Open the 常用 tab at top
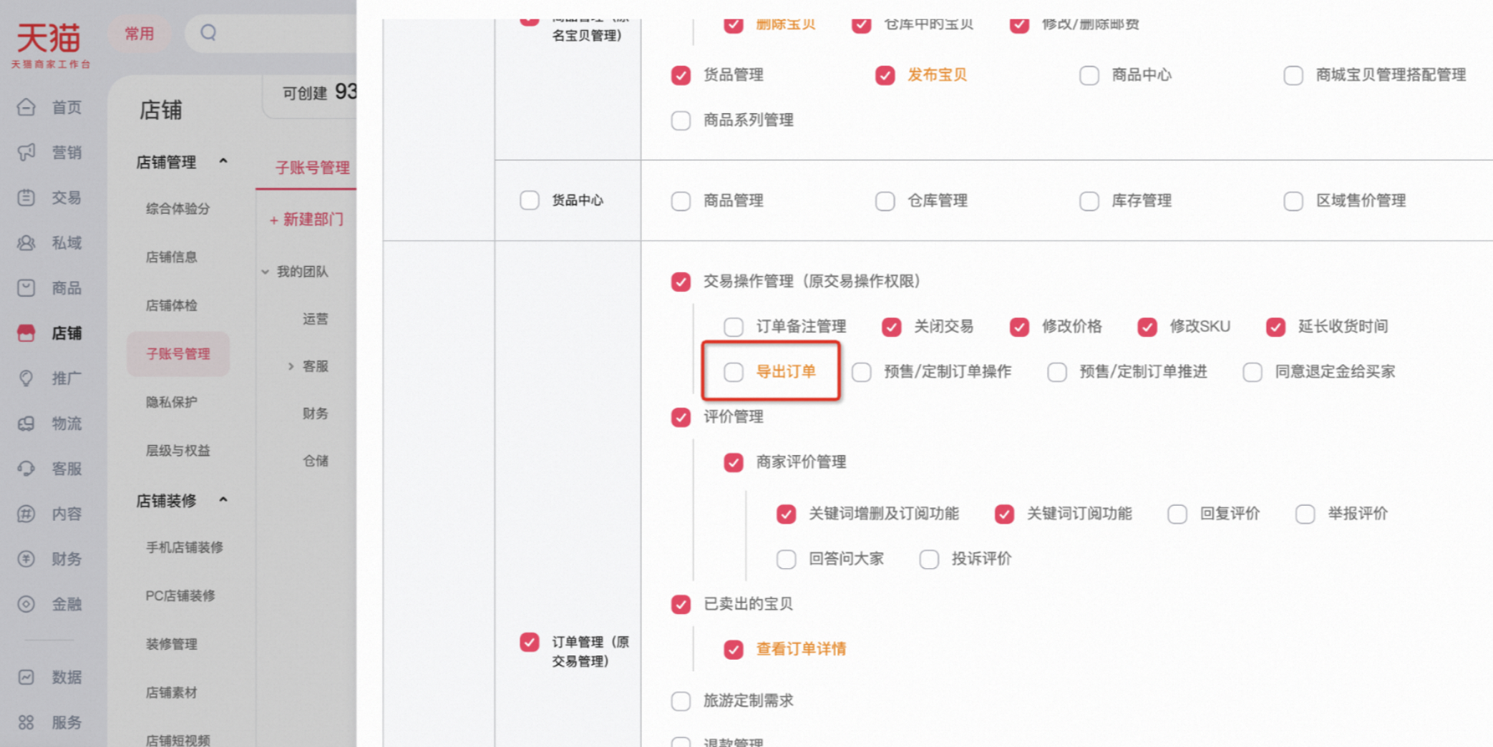Viewport: 1493px width, 747px height. [139, 34]
